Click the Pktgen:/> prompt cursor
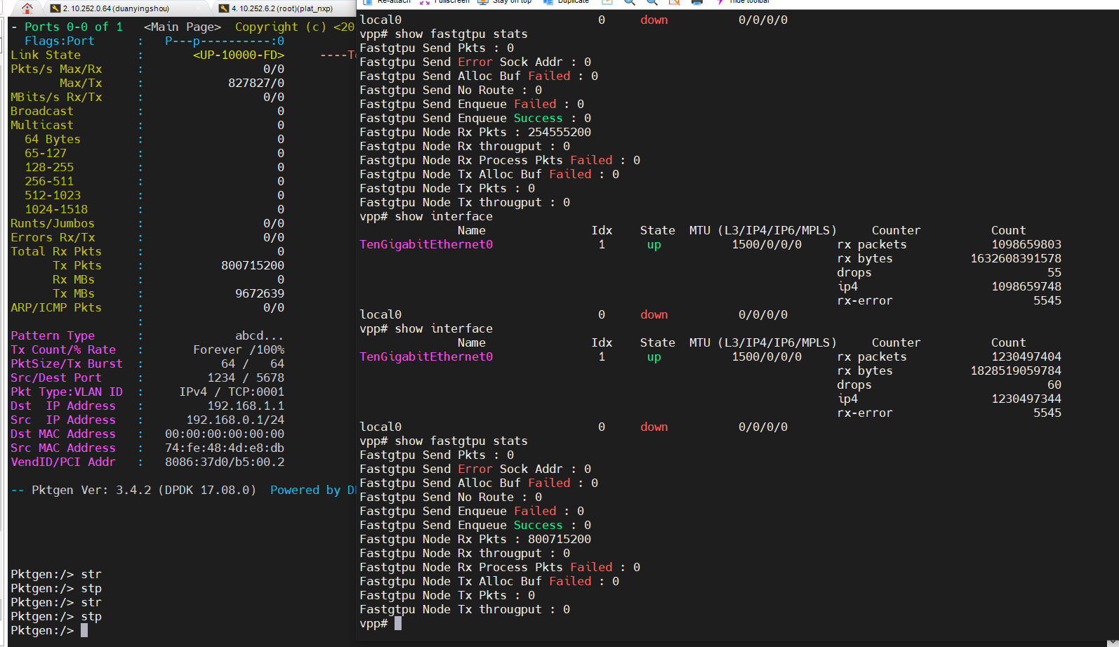The width and height of the screenshot is (1119, 647). (x=84, y=630)
